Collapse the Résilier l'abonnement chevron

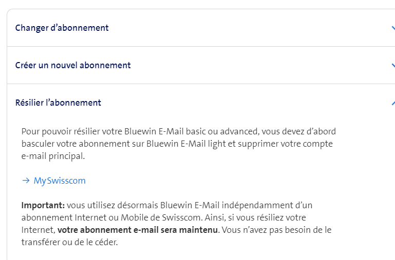click(x=392, y=103)
